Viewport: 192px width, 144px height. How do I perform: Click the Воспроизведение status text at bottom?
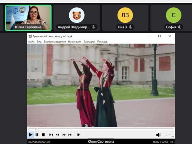[39, 142]
